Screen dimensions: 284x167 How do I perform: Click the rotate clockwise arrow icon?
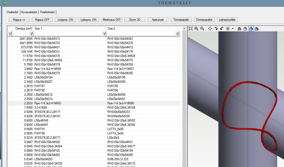(x=216, y=28)
